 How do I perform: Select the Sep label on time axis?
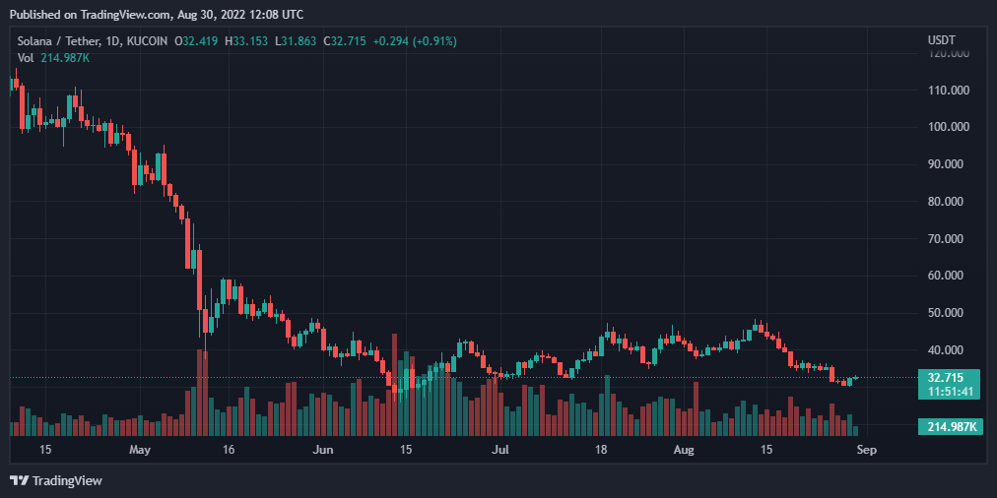click(866, 450)
